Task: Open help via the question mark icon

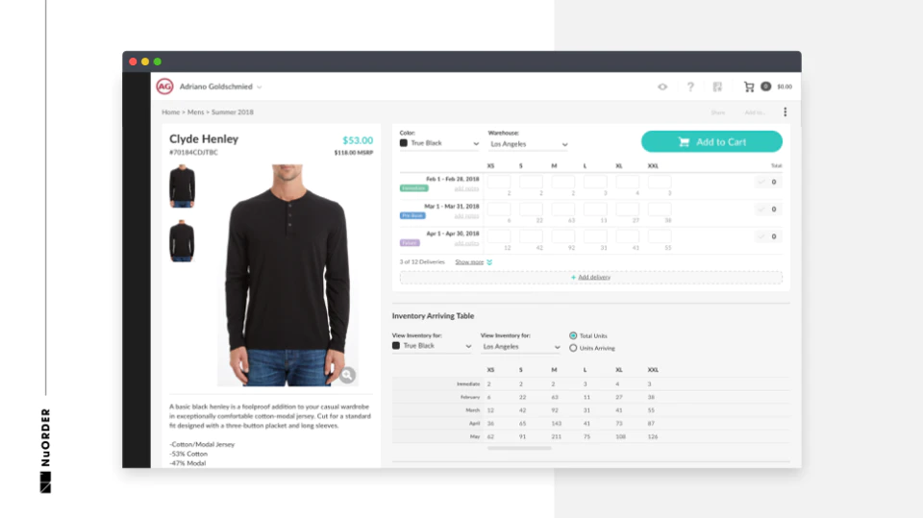Action: pos(690,86)
